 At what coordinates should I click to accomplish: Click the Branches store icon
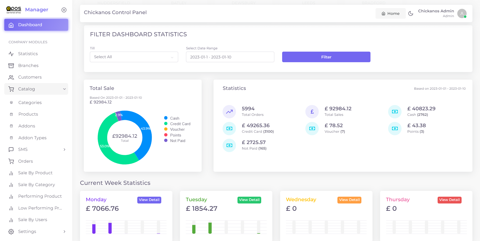(11, 66)
